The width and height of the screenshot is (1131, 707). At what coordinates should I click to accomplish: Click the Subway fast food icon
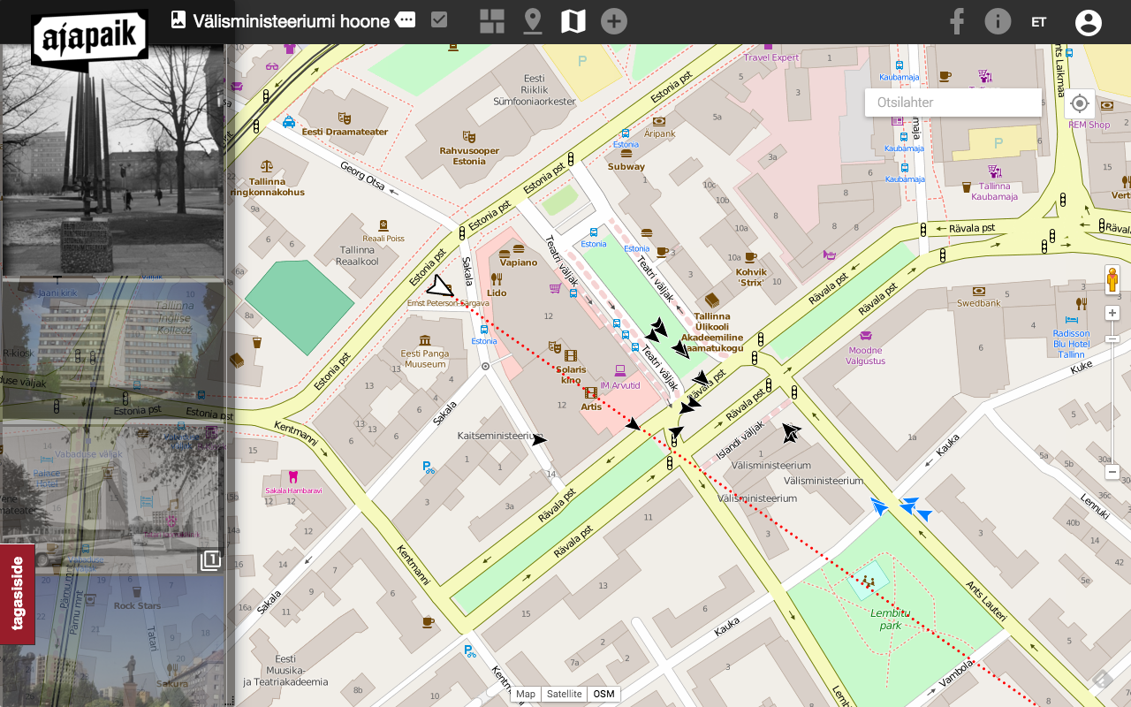pos(626,153)
